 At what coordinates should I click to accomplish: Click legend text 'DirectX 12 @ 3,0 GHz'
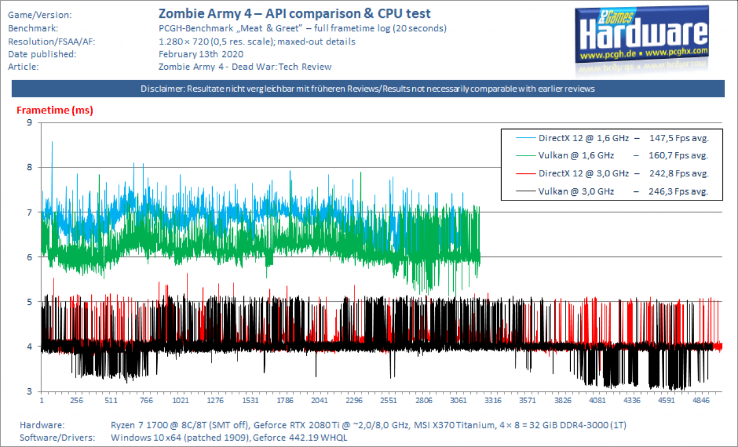click(x=583, y=173)
